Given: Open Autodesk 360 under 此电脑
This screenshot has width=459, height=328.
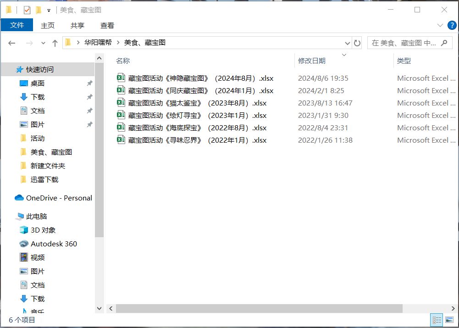Looking at the screenshot, I should 54,244.
